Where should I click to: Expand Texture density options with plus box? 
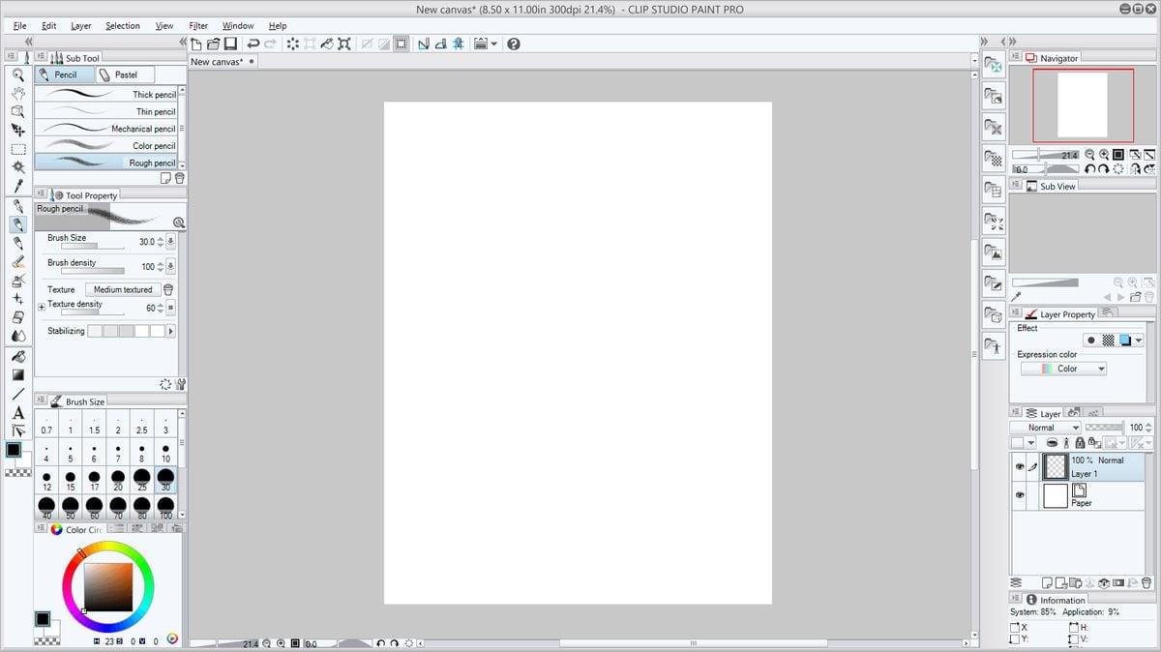click(x=42, y=307)
